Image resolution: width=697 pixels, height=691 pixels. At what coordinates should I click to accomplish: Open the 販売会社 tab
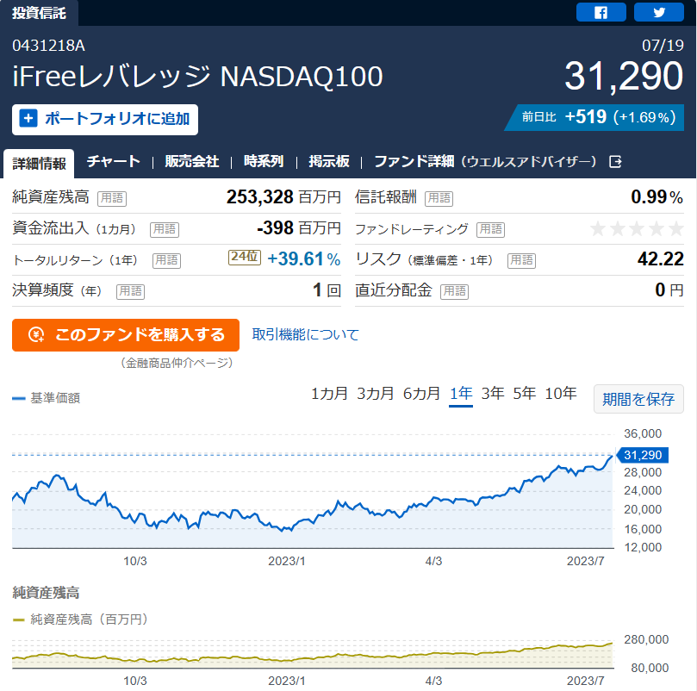[x=192, y=161]
